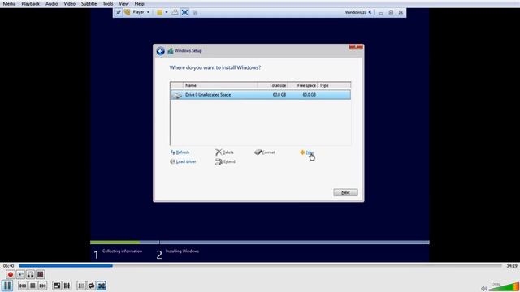Jump to previous media in VLC
This screenshot has width=520, height=292.
tap(23, 286)
